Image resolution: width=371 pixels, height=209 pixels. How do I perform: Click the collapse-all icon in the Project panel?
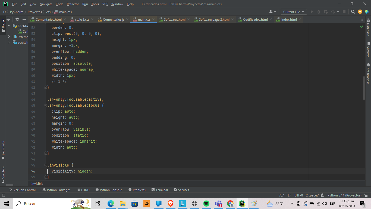click(x=8, y=19)
